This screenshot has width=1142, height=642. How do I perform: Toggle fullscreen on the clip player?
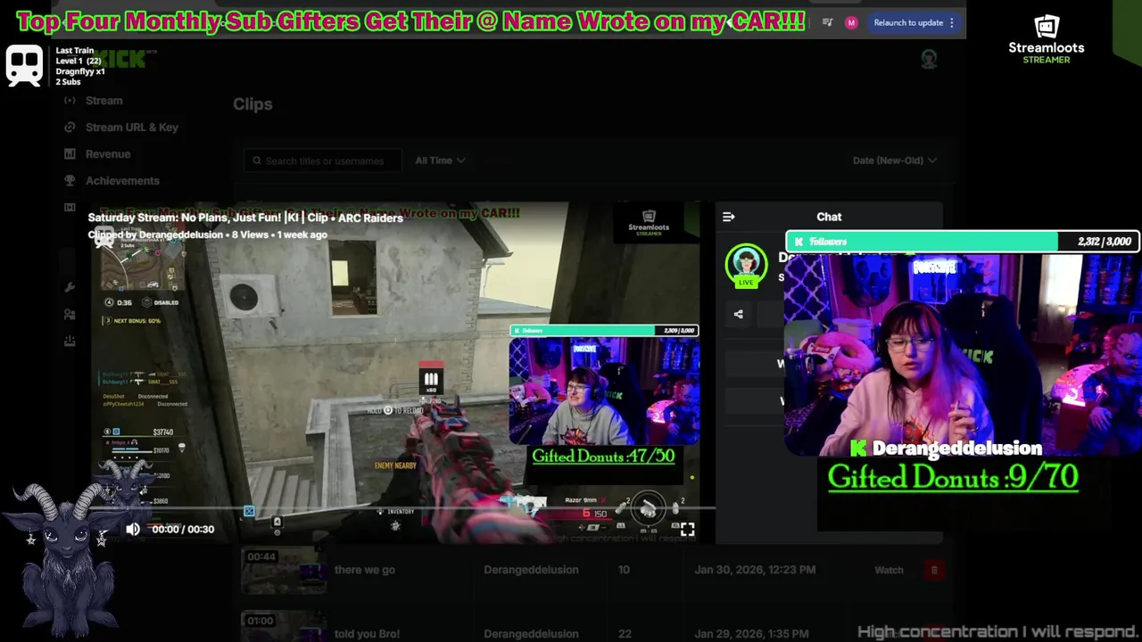pos(687,529)
